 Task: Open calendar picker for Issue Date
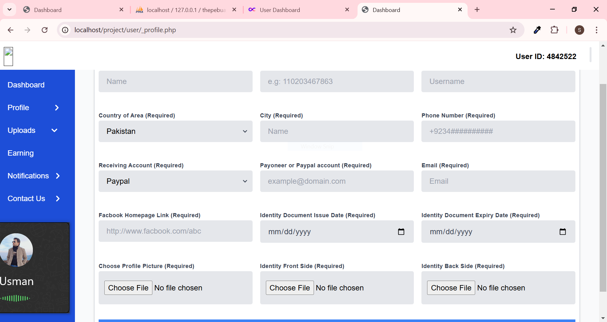pyautogui.click(x=401, y=232)
